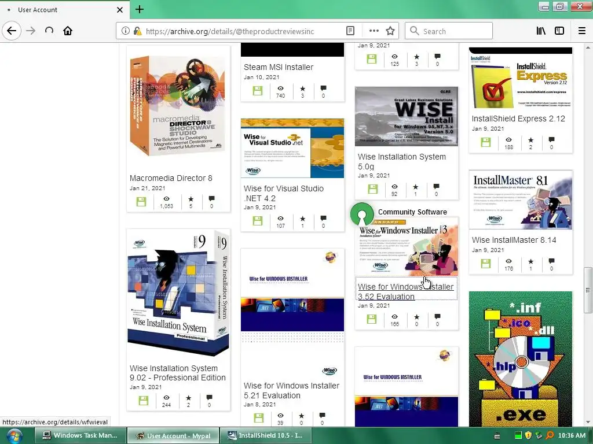The height and width of the screenshot is (444, 593).
Task: Click the padlock connection icon in the address bar
Action: click(x=137, y=31)
